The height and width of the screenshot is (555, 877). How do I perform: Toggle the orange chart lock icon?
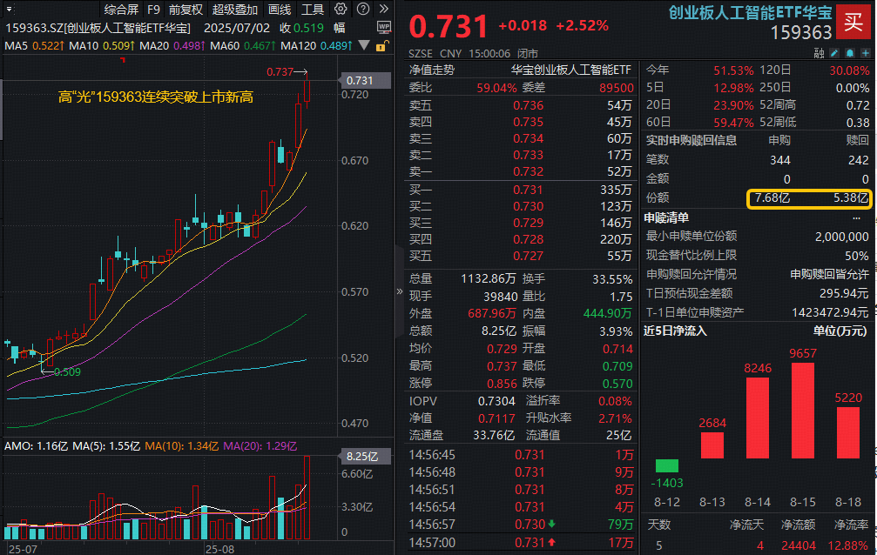pyautogui.click(x=381, y=46)
